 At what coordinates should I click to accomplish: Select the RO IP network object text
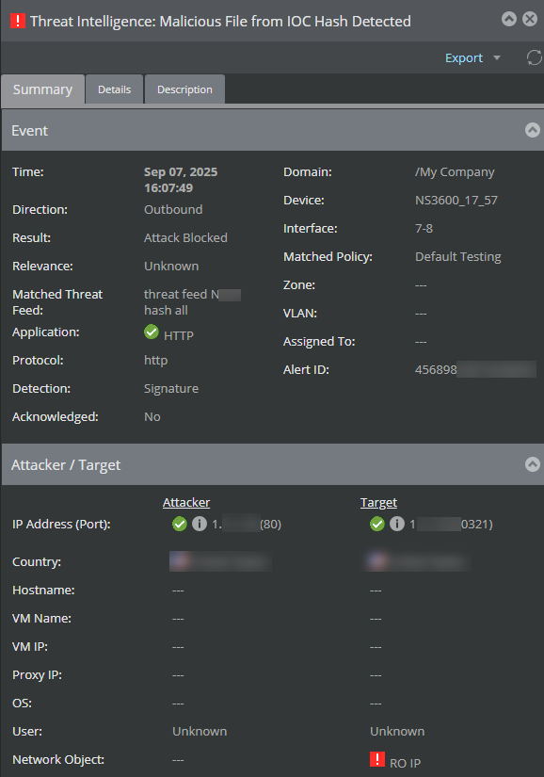point(405,763)
